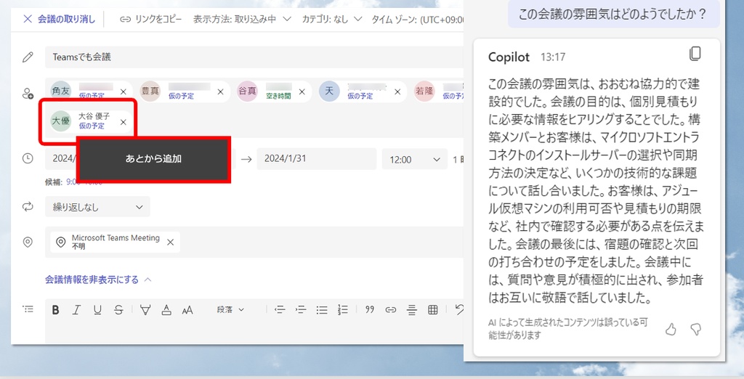The image size is (744, 379).
Task: Click the location pin icon left of field
Action: [28, 242]
